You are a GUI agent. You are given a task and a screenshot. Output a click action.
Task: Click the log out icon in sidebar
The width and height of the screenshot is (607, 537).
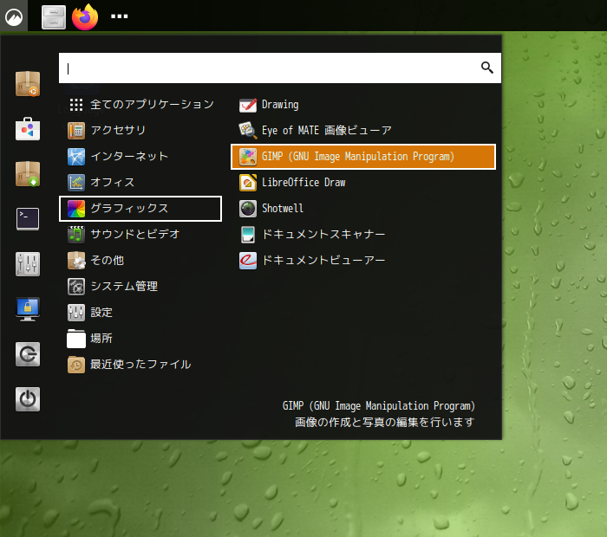click(x=28, y=354)
